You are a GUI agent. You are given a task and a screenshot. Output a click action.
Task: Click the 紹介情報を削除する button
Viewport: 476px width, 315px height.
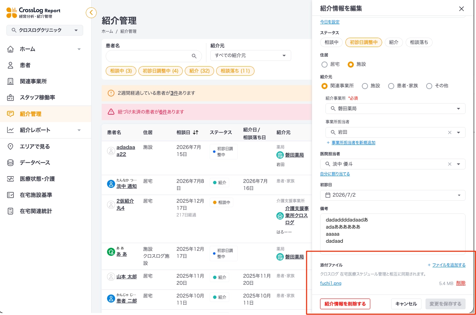coord(345,304)
